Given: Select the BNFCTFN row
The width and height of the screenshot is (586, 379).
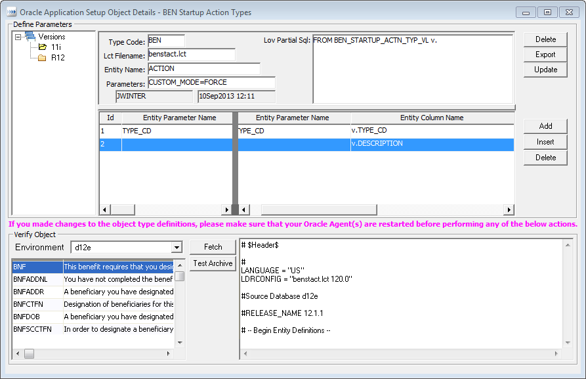Looking at the screenshot, I should [x=93, y=304].
